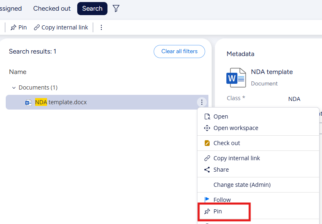Click Check out in the context menu

tap(226, 143)
